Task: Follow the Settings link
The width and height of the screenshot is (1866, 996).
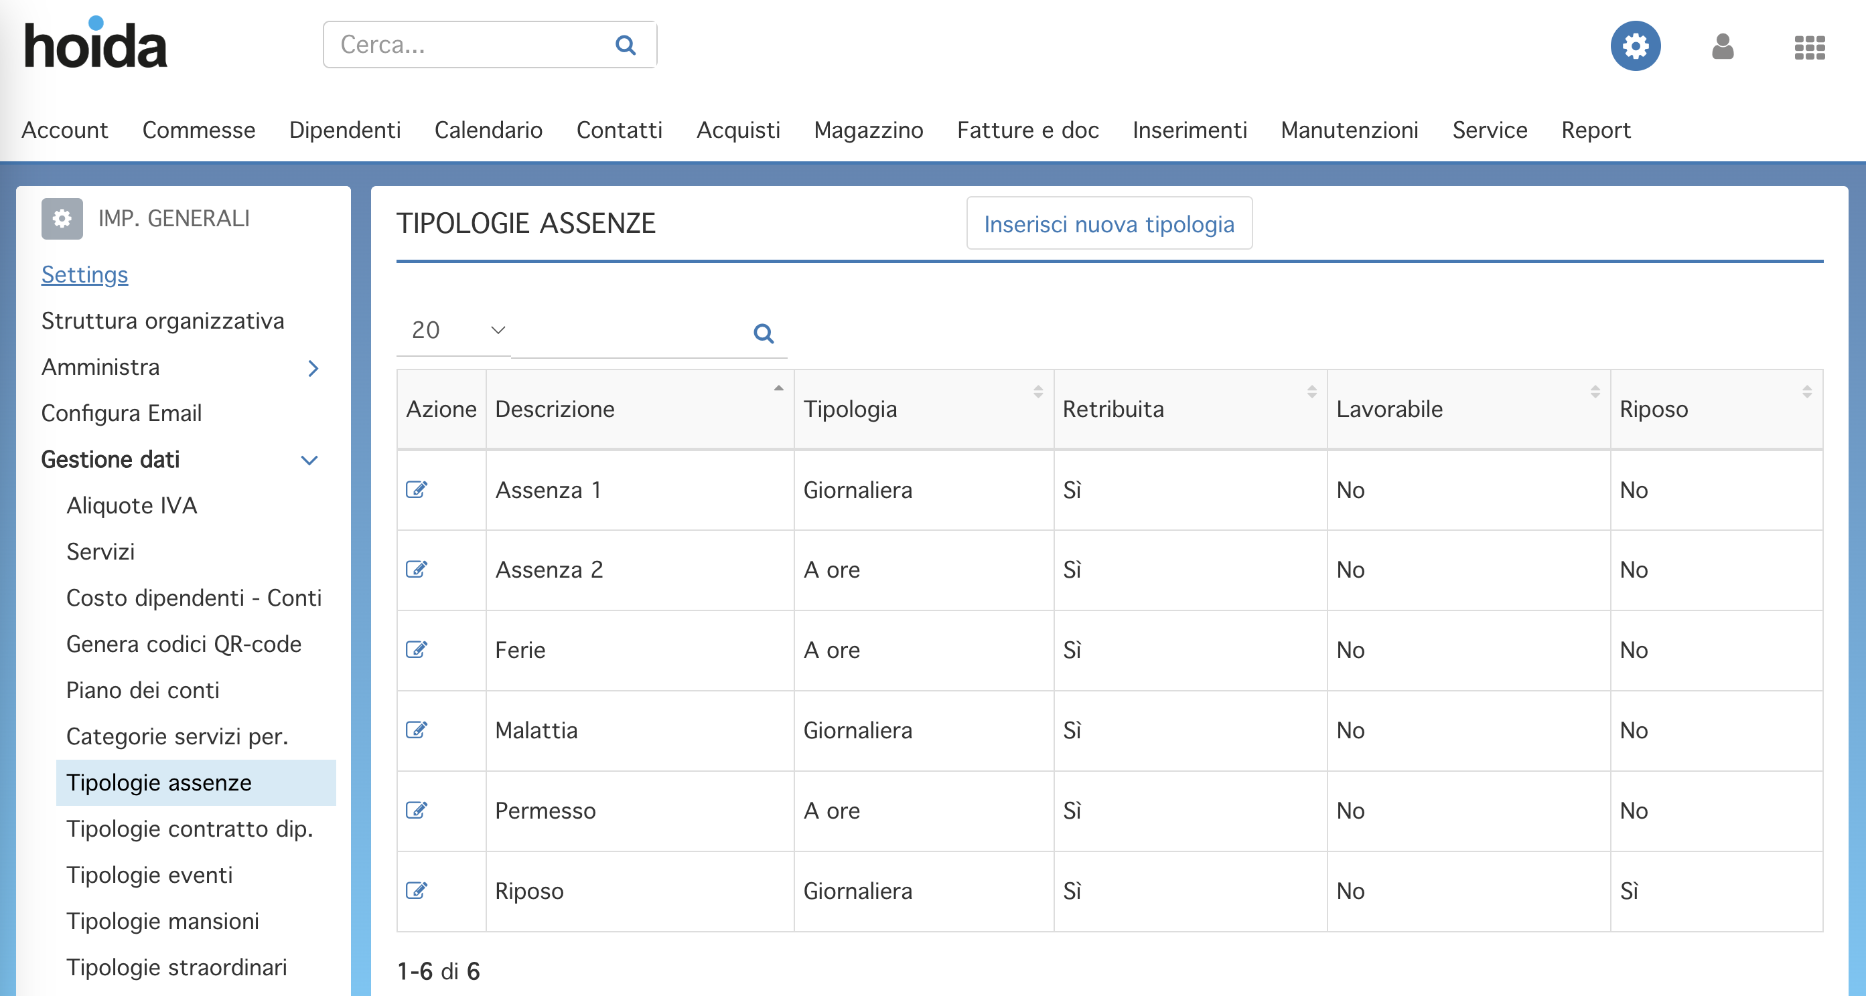Action: tap(85, 274)
